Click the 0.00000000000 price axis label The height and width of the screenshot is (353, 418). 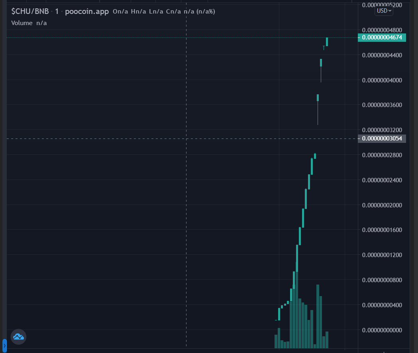click(382, 330)
